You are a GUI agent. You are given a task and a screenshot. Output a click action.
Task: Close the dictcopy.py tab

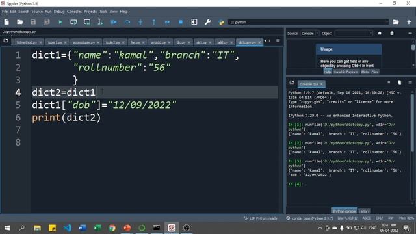pos(259,42)
